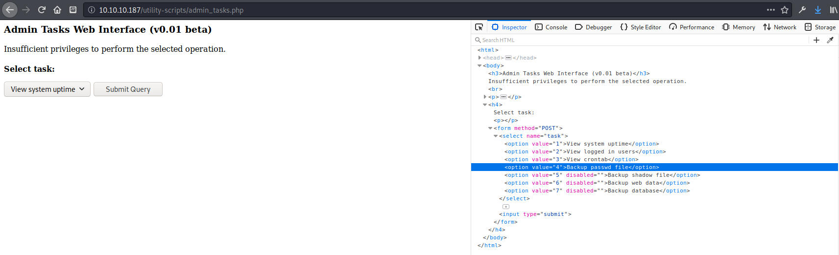The width and height of the screenshot is (839, 255).
Task: Select the Backup shadow file option node
Action: pos(602,175)
